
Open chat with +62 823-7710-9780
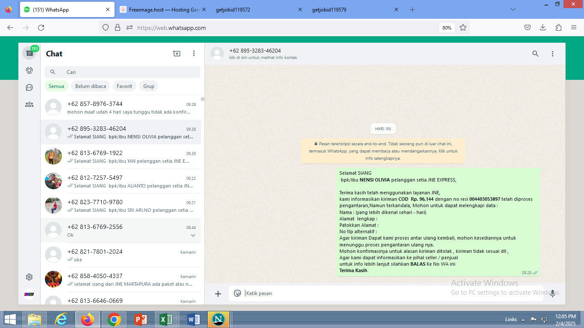(121, 206)
